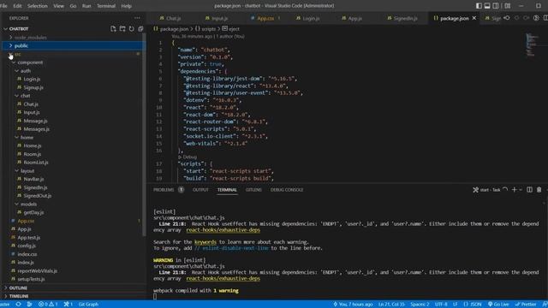Open config.js in explorer
Screen dimensions: 548x308
click(x=27, y=246)
